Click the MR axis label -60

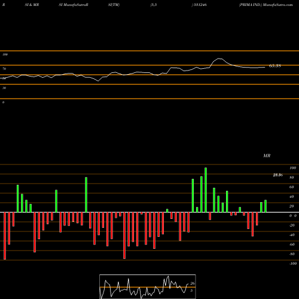(292, 245)
